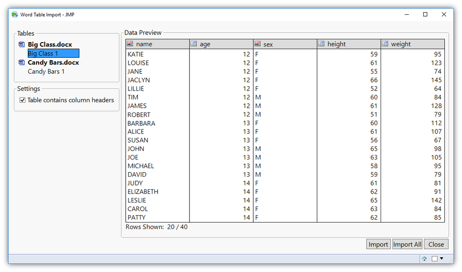Click the Import All button
462x272 pixels.
pyautogui.click(x=407, y=244)
